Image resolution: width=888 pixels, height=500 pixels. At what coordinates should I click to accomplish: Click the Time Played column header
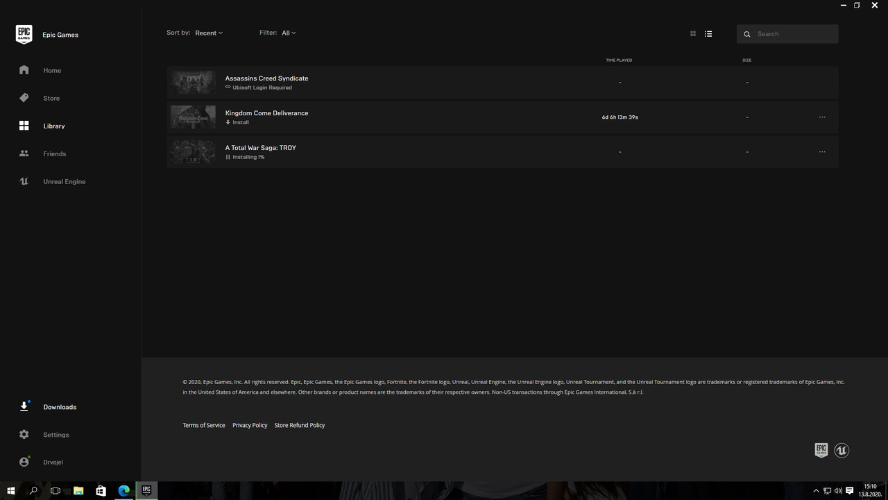pyautogui.click(x=619, y=60)
